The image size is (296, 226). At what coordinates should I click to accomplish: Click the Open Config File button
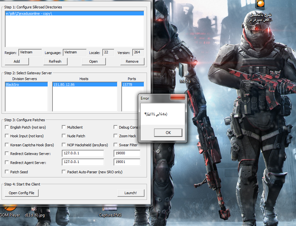click(x=22, y=193)
